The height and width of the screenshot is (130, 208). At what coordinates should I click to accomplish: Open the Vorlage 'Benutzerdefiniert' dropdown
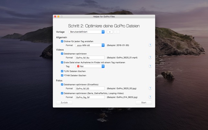pos(87,32)
